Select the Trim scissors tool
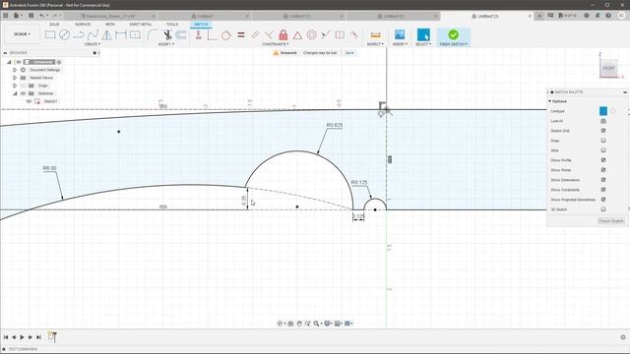 (167, 35)
